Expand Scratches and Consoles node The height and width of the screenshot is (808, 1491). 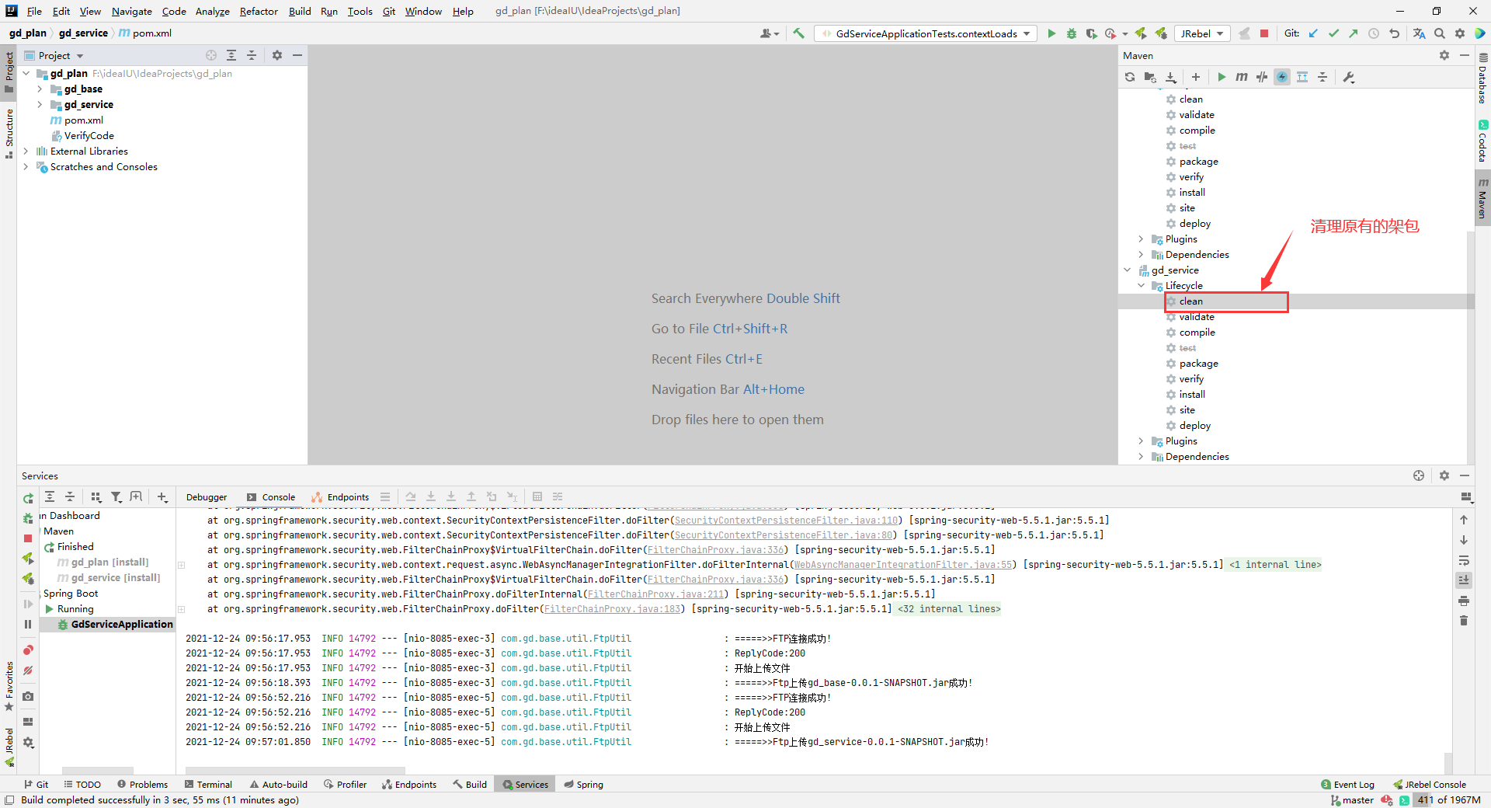coord(26,166)
